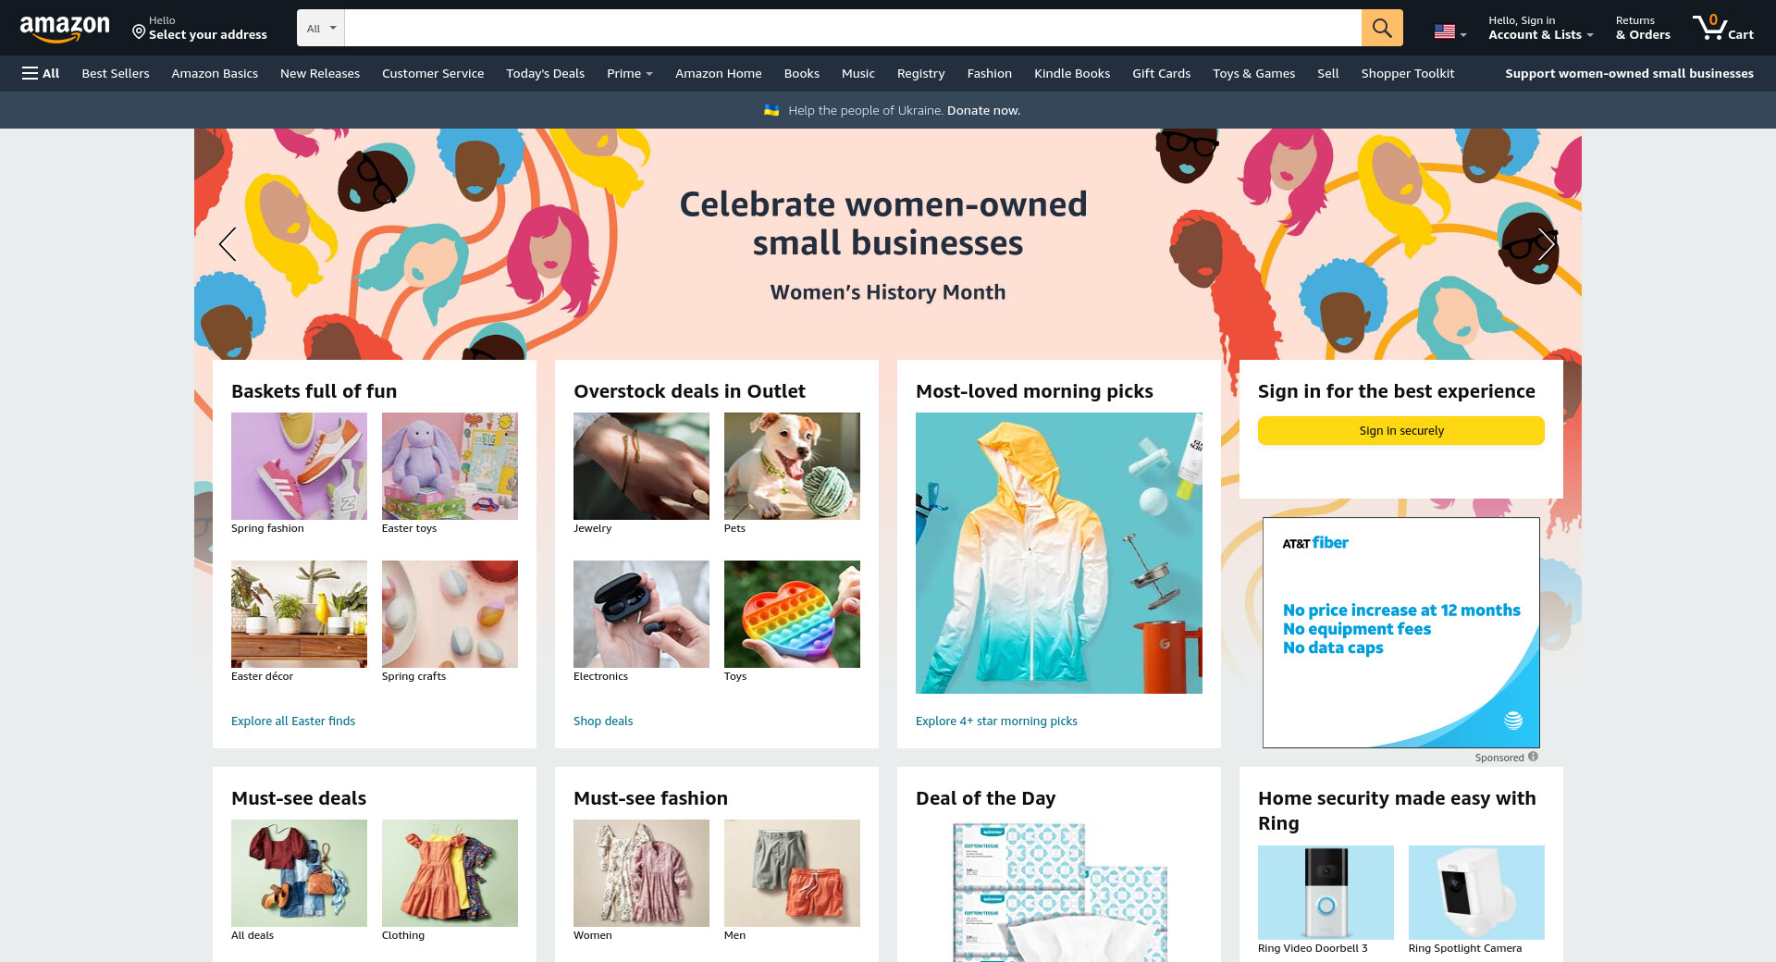Image resolution: width=1776 pixels, height=962 pixels.
Task: Open the Toys pop-it heart thumbnail
Action: tap(792, 614)
